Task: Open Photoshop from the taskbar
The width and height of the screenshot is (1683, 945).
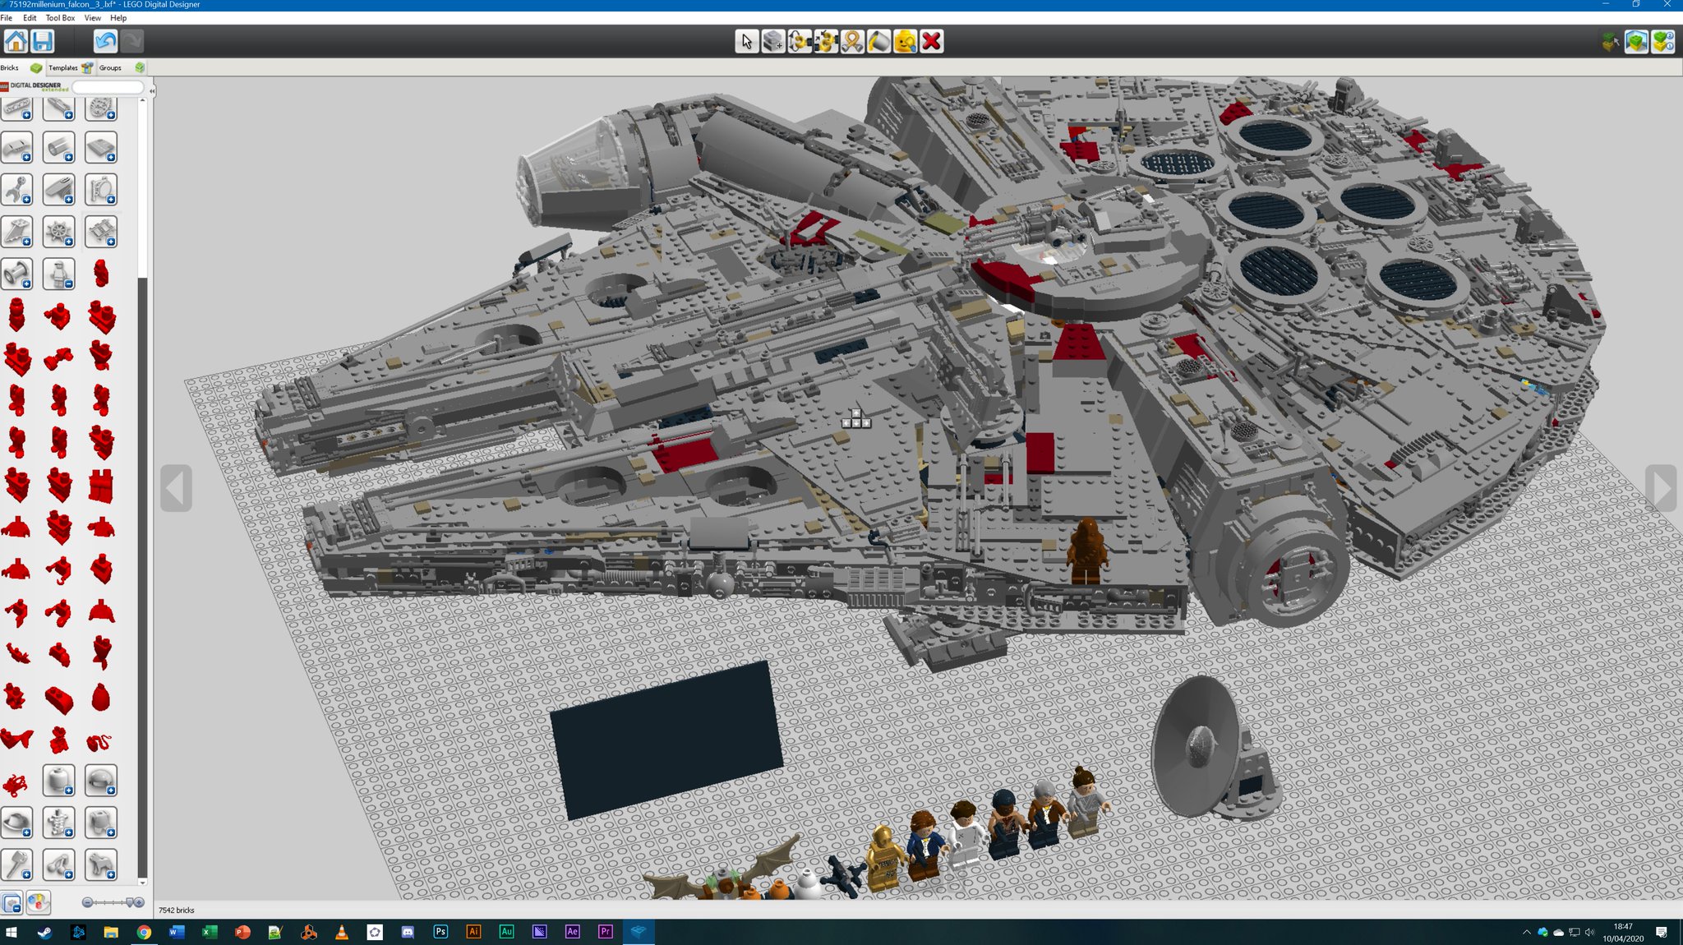Action: (440, 932)
